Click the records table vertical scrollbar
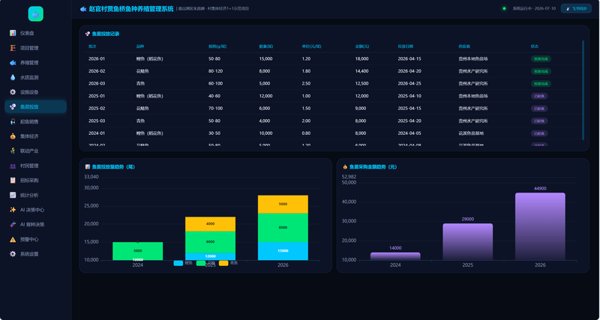The image size is (600, 320). [583, 90]
